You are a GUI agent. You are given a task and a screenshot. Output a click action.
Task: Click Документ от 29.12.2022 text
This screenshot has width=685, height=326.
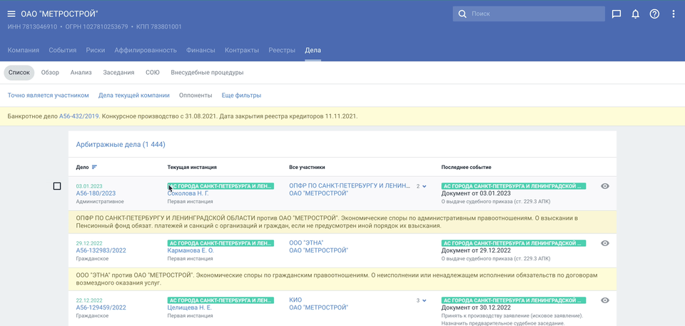coord(476,250)
